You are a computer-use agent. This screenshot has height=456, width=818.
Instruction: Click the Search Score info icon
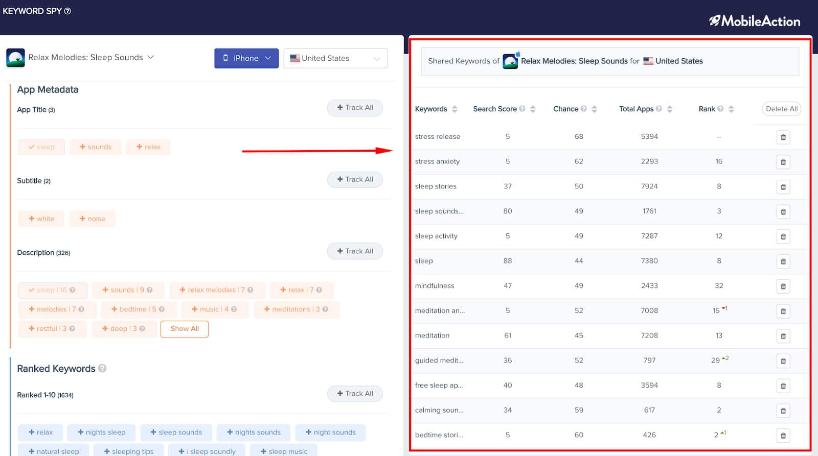(x=522, y=109)
